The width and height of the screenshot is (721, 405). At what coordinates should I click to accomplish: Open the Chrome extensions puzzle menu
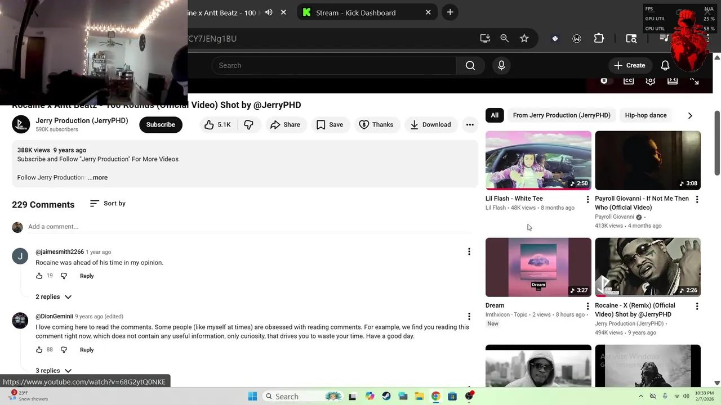coord(599,38)
